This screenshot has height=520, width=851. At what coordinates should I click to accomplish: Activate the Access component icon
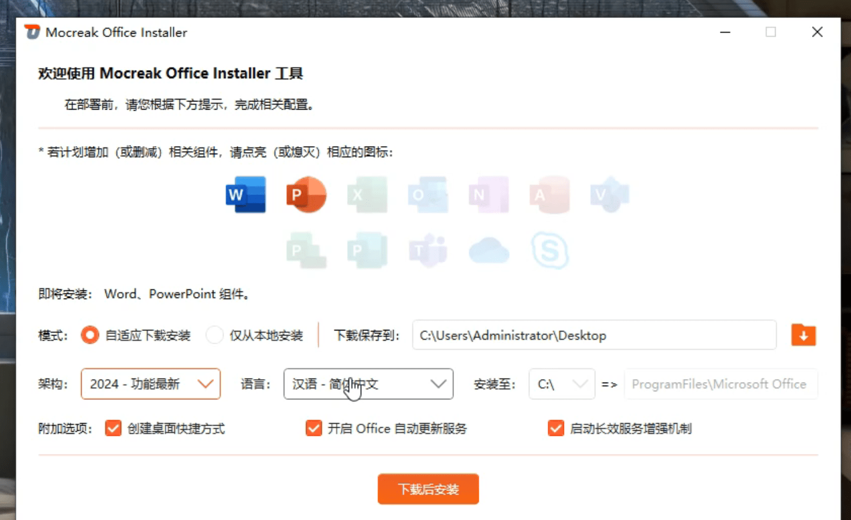pos(549,195)
